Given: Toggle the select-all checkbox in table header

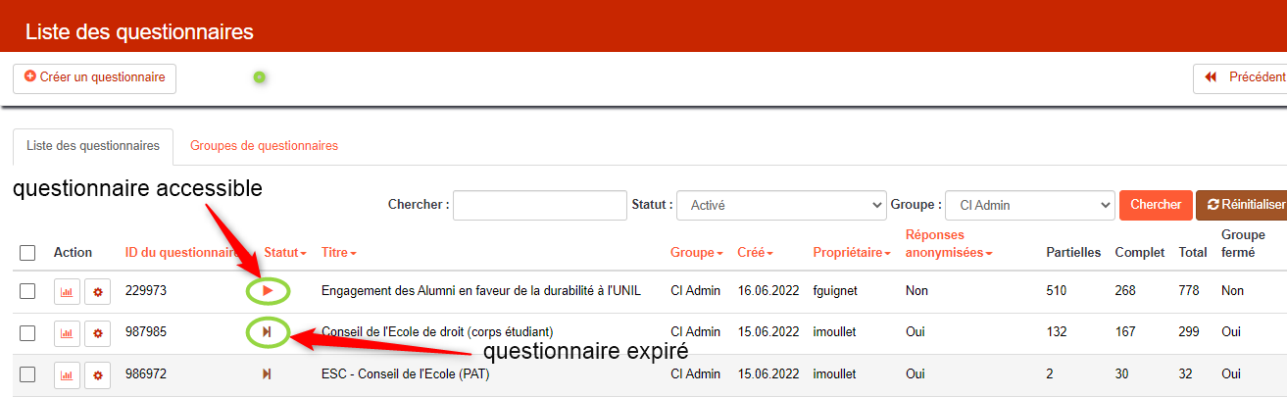Looking at the screenshot, I should (27, 253).
